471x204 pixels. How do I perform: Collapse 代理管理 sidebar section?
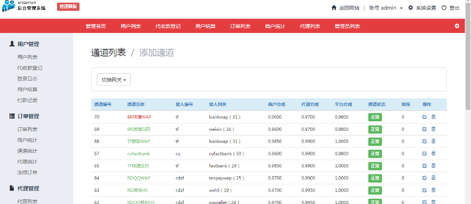pos(24,189)
